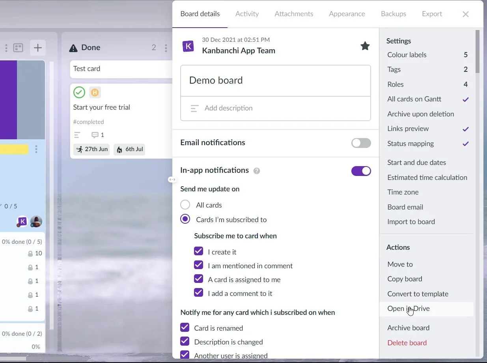
Task: Uncheck the Card is renamed checkbox
Action: (185, 327)
